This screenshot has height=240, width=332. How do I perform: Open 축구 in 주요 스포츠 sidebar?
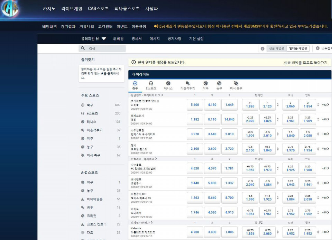(x=101, y=105)
